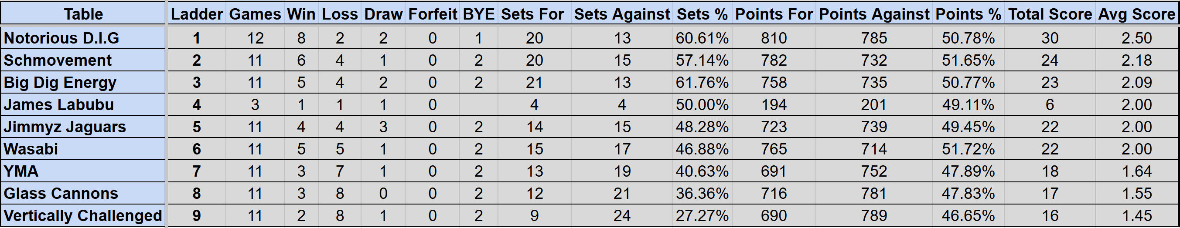Click the Table header cell
1180x228 pixels.
83,14
